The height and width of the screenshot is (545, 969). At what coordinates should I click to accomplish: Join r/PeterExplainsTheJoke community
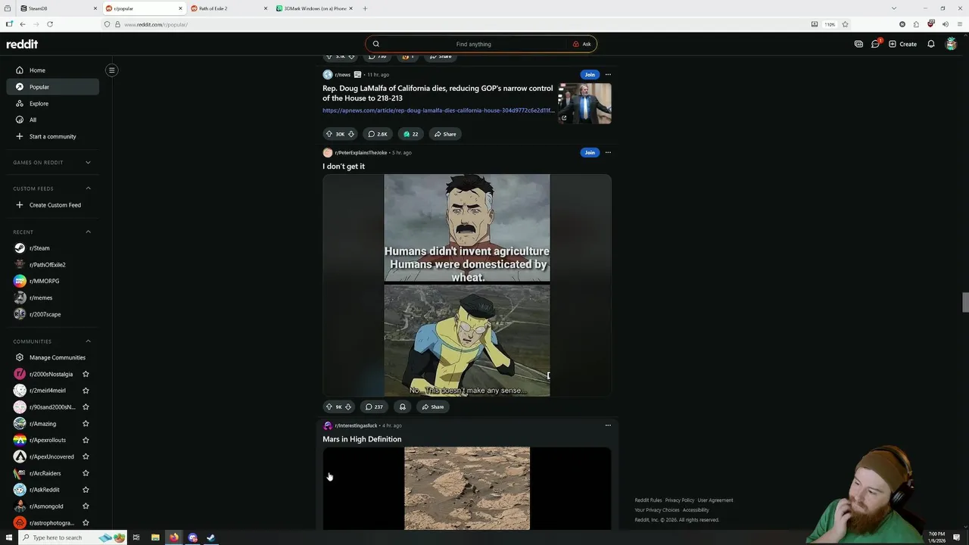pyautogui.click(x=590, y=152)
